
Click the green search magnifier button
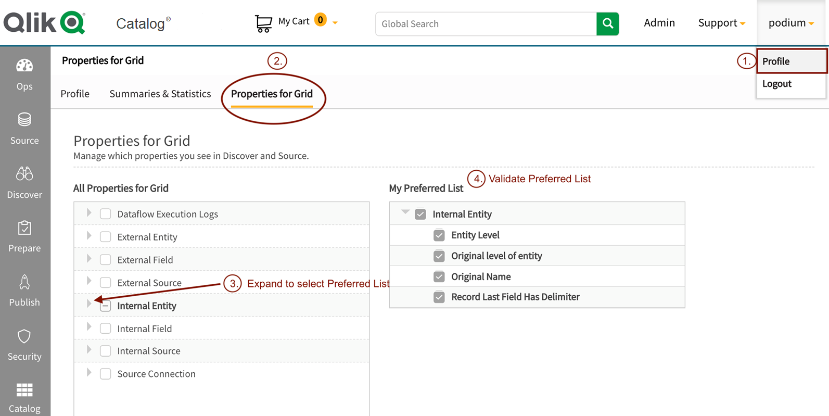tap(607, 23)
